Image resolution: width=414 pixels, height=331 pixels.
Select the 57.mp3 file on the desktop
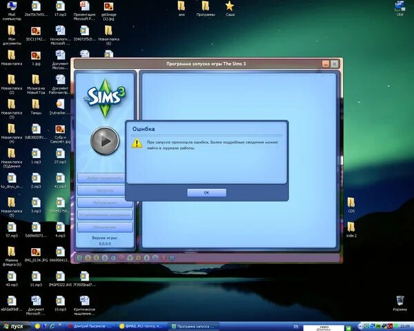[x=12, y=230]
